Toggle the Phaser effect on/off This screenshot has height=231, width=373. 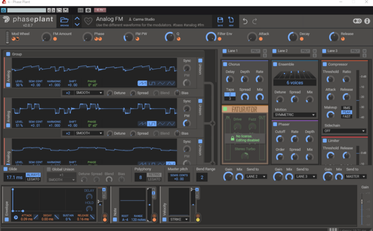[275, 124]
